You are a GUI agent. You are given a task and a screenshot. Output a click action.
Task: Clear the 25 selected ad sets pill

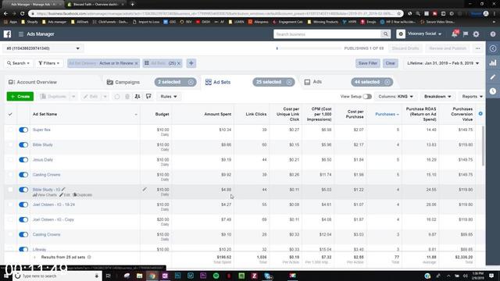(289, 82)
